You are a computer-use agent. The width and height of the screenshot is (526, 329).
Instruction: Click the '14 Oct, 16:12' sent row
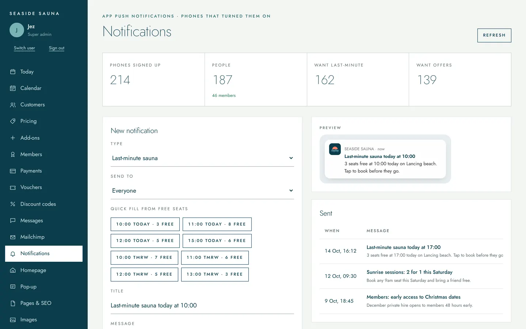[x=411, y=251]
